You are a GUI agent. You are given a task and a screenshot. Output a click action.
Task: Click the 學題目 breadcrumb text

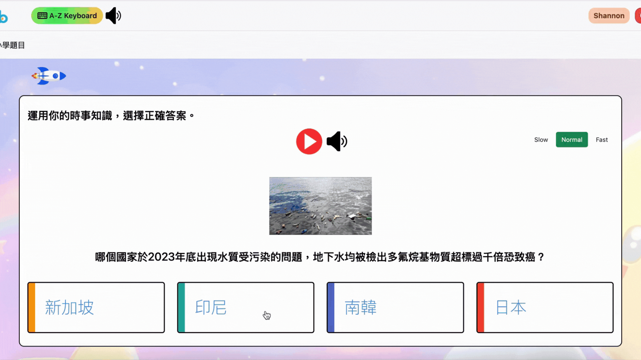coord(13,45)
